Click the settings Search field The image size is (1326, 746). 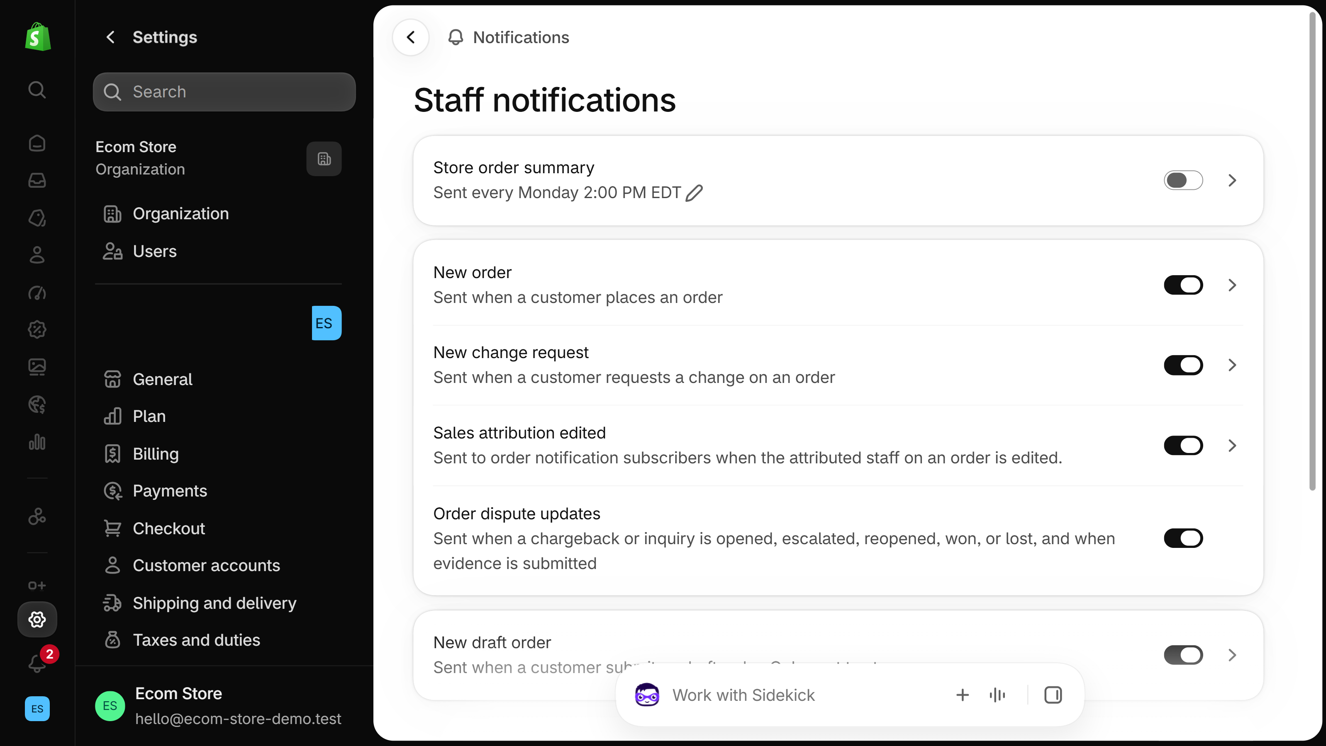224,92
